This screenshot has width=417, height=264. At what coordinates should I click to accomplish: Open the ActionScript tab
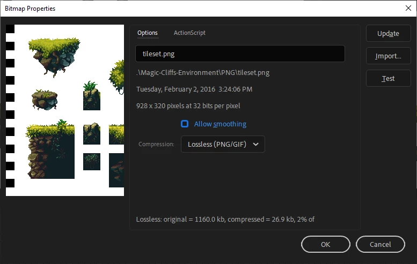pos(189,33)
